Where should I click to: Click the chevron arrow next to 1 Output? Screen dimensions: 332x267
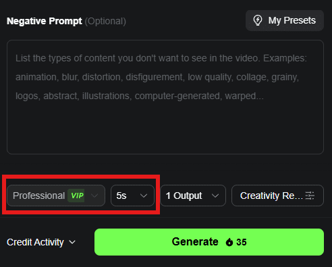[x=215, y=196]
